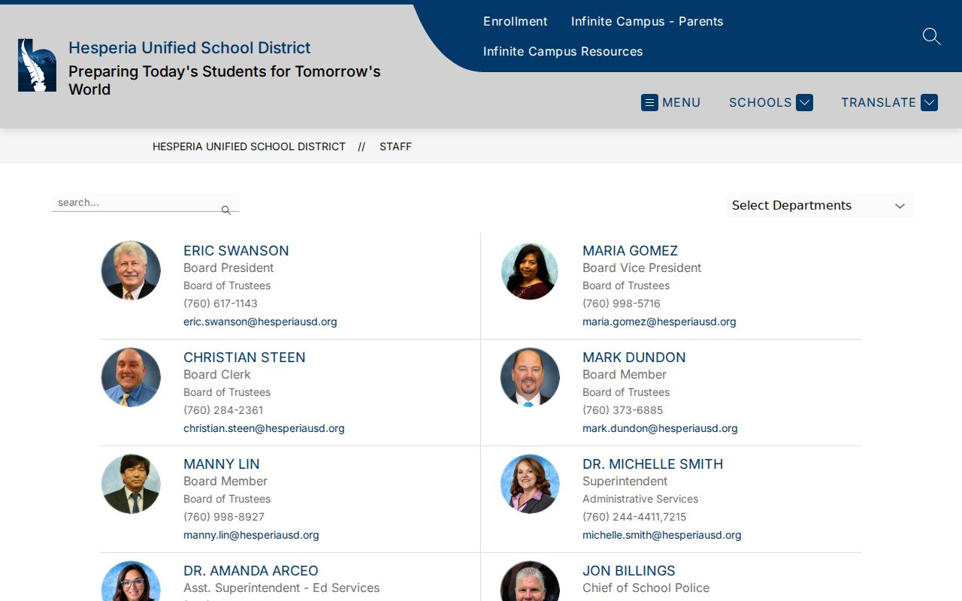Image resolution: width=962 pixels, height=601 pixels.
Task: Click phone number (760) 617-1143
Action: [x=220, y=304]
